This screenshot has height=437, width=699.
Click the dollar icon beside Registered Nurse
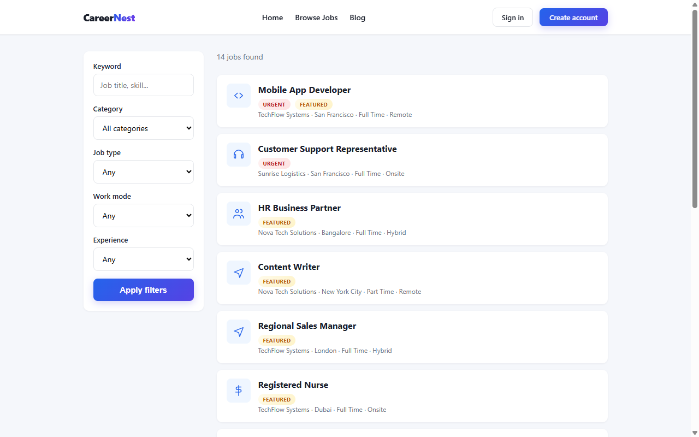tap(239, 391)
